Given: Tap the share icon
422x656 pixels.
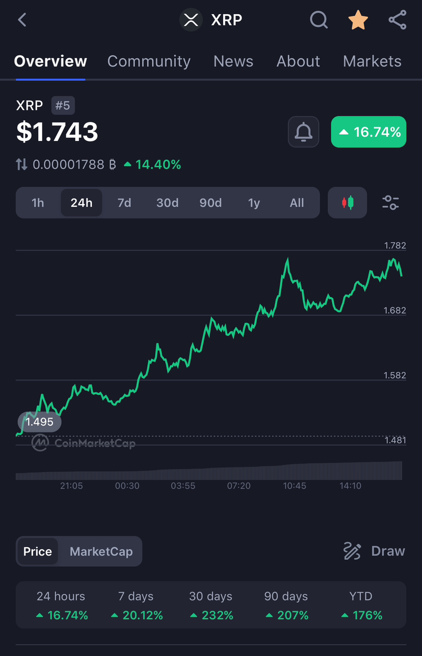Looking at the screenshot, I should [397, 20].
